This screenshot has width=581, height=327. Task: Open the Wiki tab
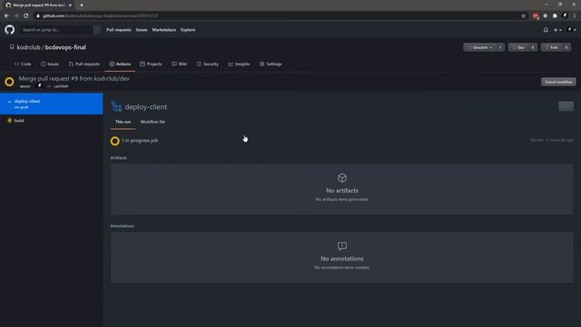point(179,64)
